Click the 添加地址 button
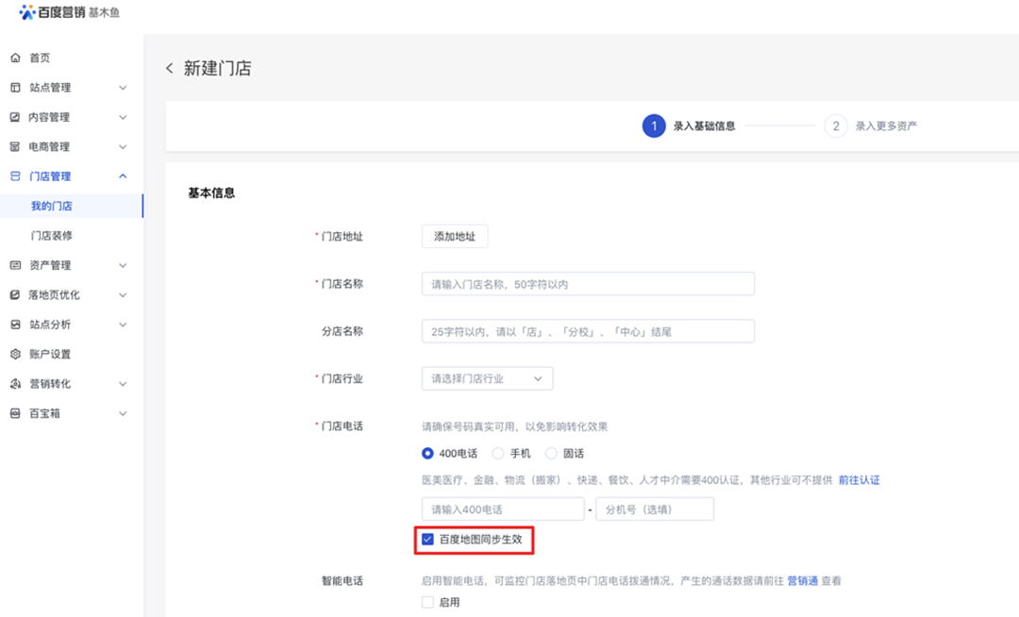 (x=455, y=237)
